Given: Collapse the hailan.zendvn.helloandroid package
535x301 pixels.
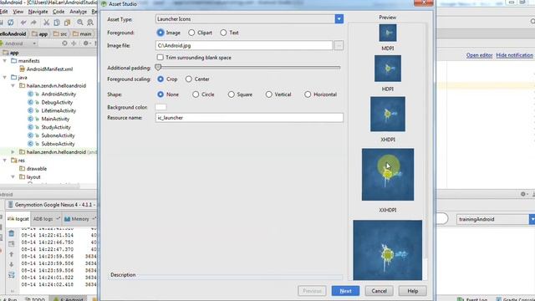Looking at the screenshot, I should click(x=13, y=85).
